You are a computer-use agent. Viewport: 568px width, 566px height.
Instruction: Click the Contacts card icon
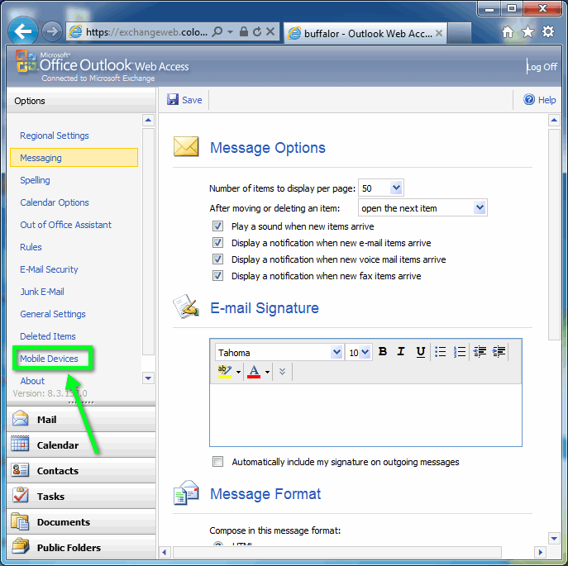[21, 470]
